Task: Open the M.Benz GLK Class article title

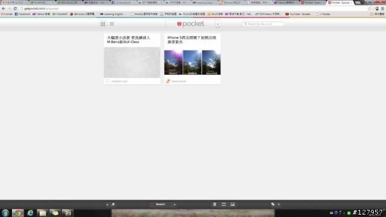Action: (128, 40)
